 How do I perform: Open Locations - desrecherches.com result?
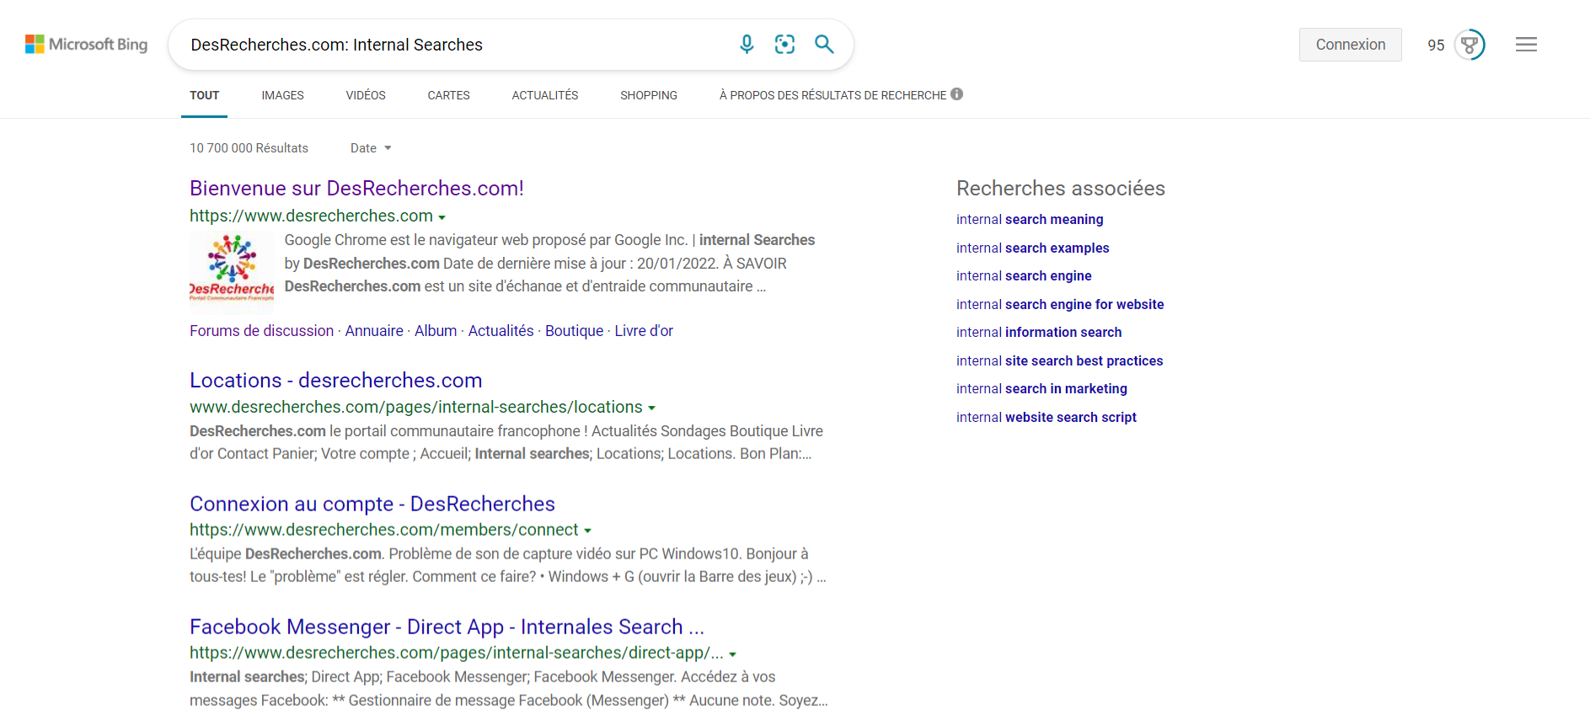(335, 380)
